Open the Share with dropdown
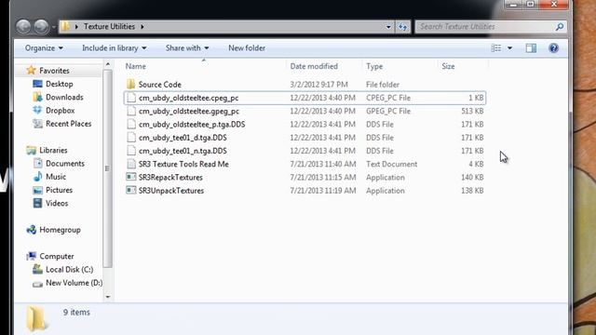596x335 pixels. click(187, 48)
